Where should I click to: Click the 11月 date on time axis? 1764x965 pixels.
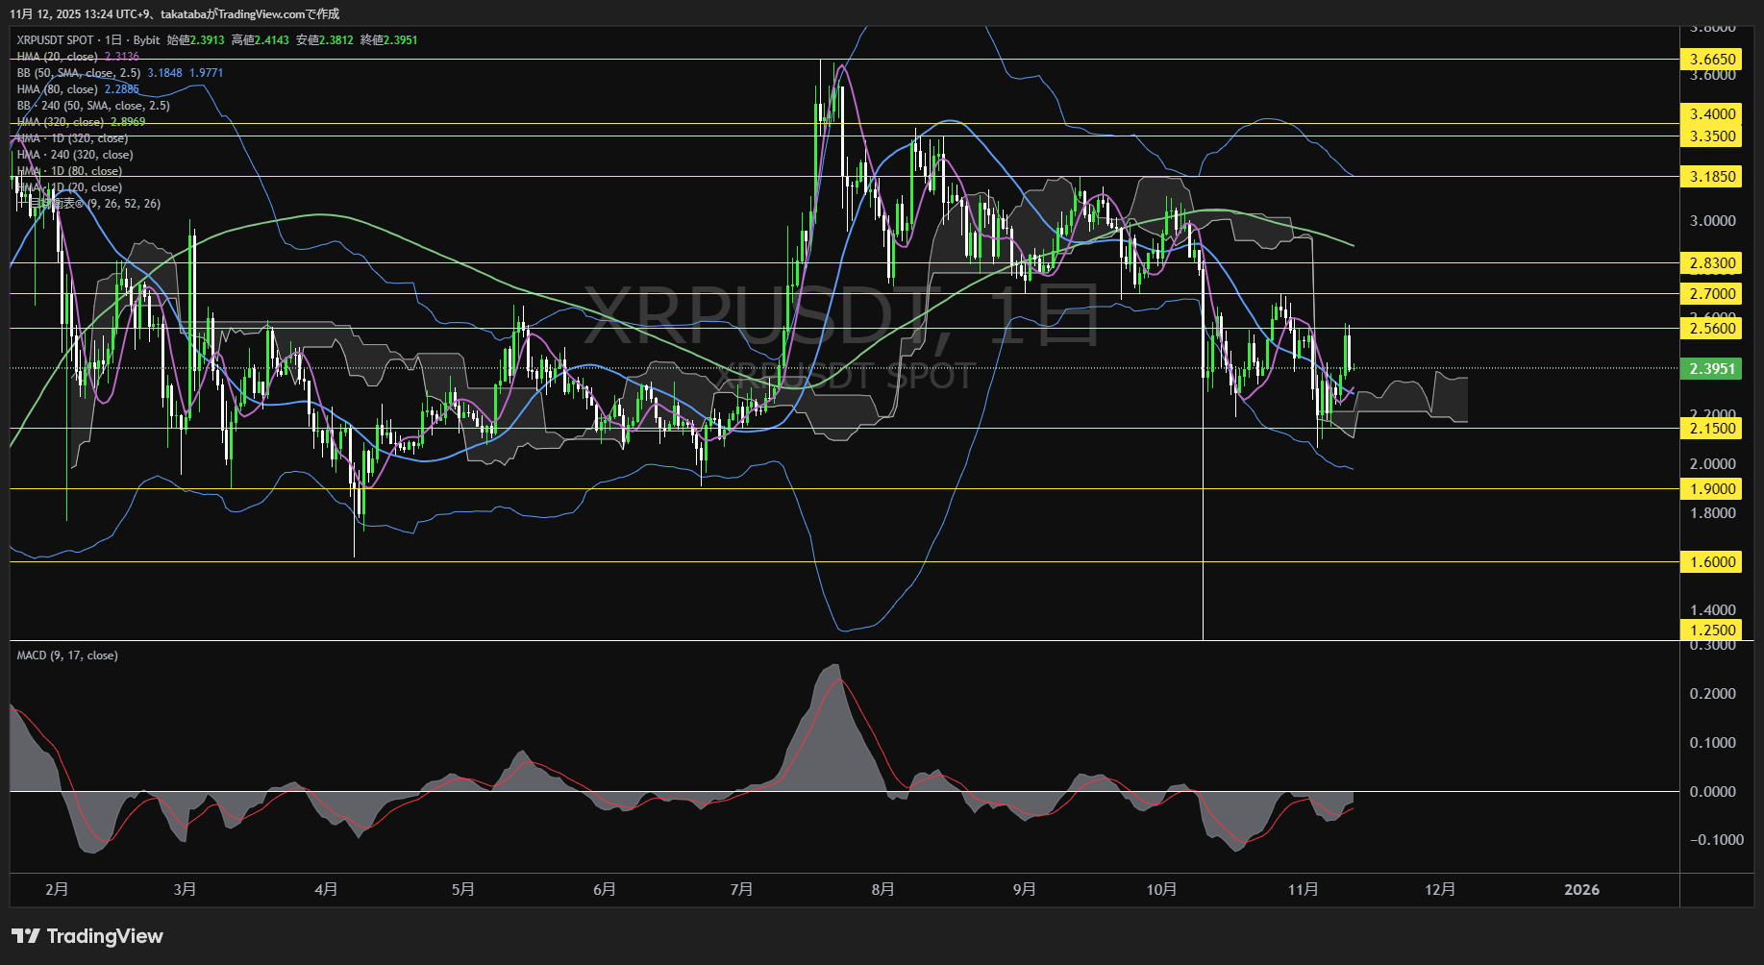[1303, 890]
